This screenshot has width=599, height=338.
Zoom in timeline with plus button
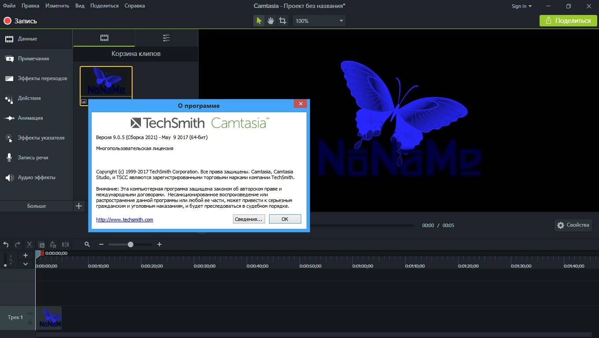click(159, 244)
